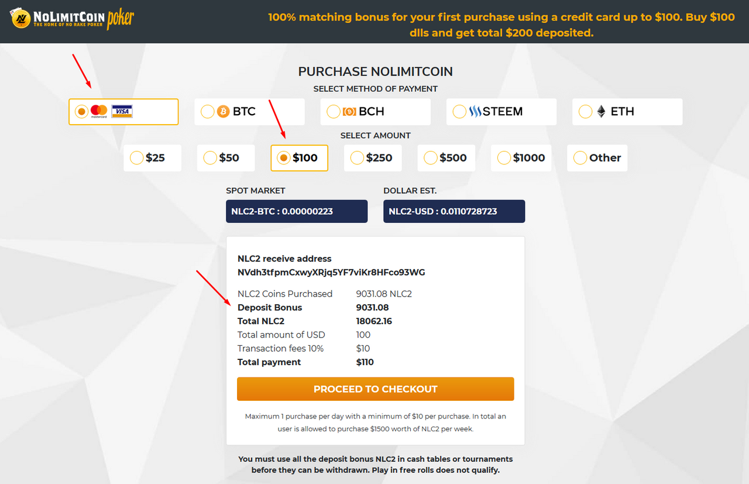Pick the $1000 amount option
The image size is (749, 484).
point(521,158)
